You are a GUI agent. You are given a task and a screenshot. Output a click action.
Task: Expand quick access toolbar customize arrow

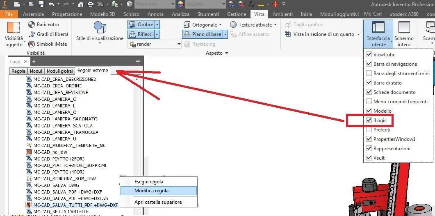(x=284, y=4)
